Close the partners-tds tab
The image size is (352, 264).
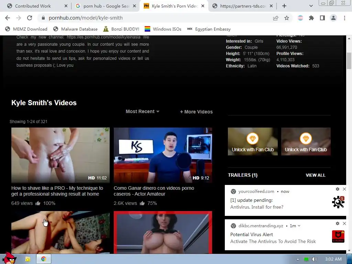[x=271, y=6]
